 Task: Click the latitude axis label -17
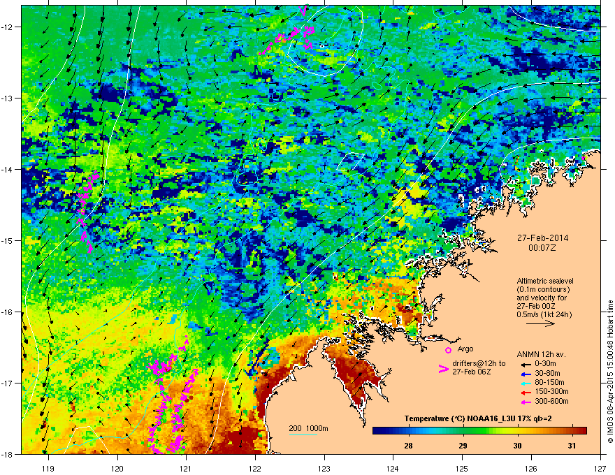(x=8, y=383)
